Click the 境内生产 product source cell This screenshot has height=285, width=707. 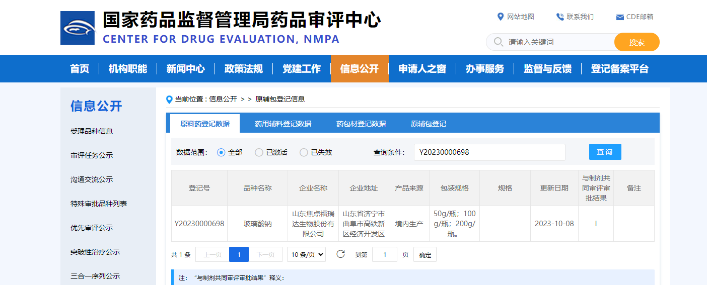click(x=409, y=224)
